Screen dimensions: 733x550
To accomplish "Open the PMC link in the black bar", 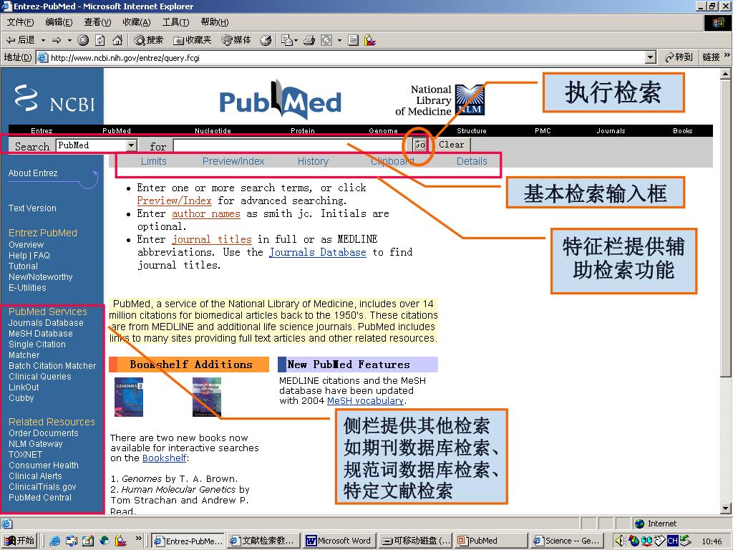I will pos(543,131).
